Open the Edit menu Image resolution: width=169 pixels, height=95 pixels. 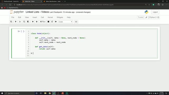pyautogui.click(x=20, y=17)
